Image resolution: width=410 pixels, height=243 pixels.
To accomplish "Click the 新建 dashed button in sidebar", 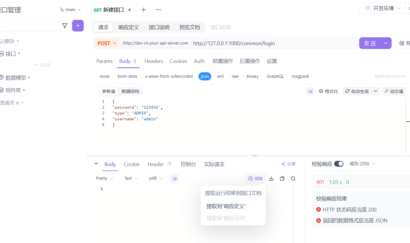I will (42, 65).
